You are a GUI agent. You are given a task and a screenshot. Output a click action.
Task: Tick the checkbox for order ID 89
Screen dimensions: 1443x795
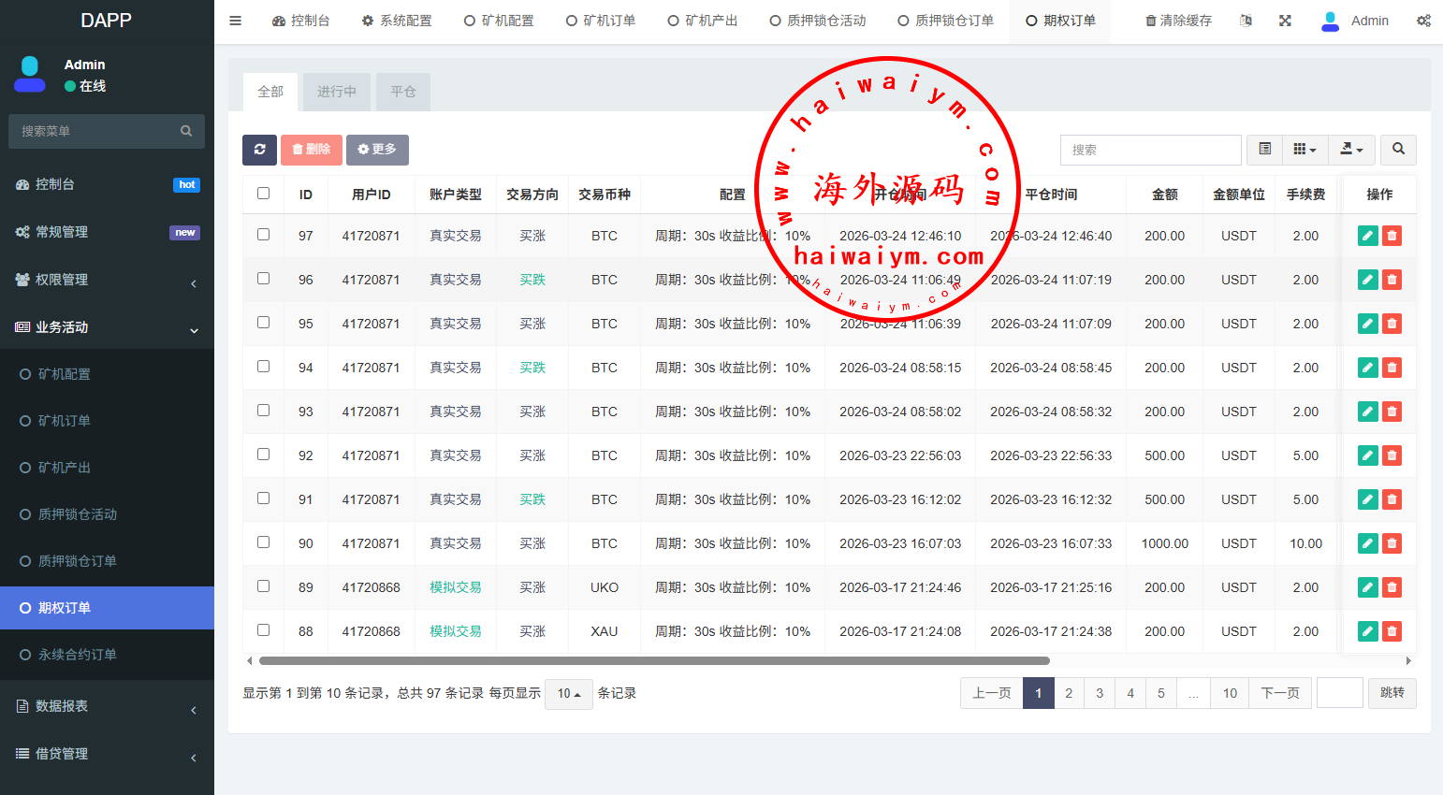point(263,586)
